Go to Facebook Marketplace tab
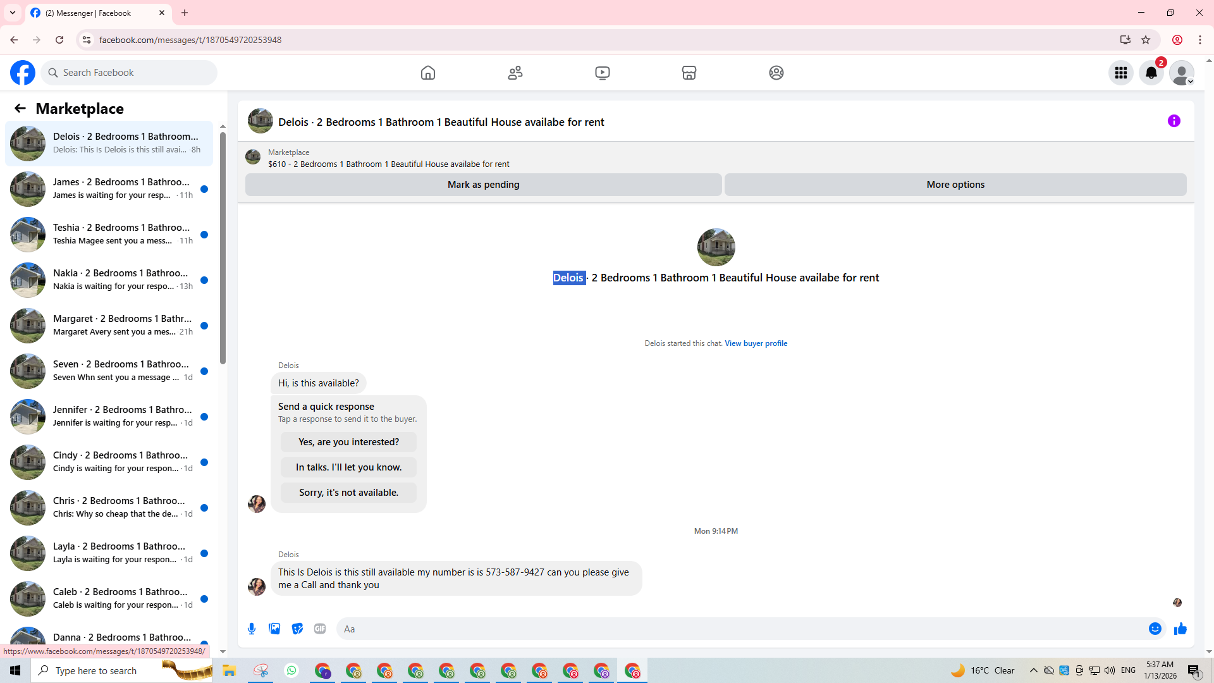Image resolution: width=1214 pixels, height=683 pixels. [689, 73]
